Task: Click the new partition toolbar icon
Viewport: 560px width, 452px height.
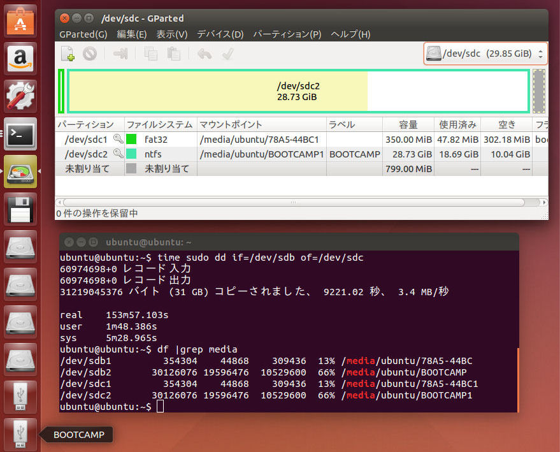Action: pos(68,54)
